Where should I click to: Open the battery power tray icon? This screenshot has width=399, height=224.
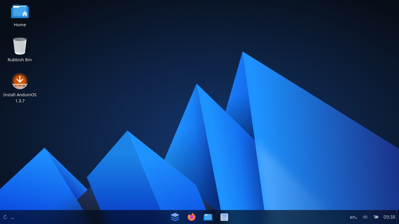376,217
